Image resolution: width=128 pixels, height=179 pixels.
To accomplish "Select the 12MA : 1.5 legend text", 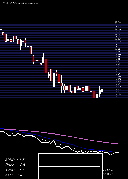I will (15, 170).
